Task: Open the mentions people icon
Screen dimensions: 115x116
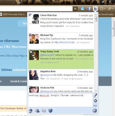Action: [x=37, y=111]
